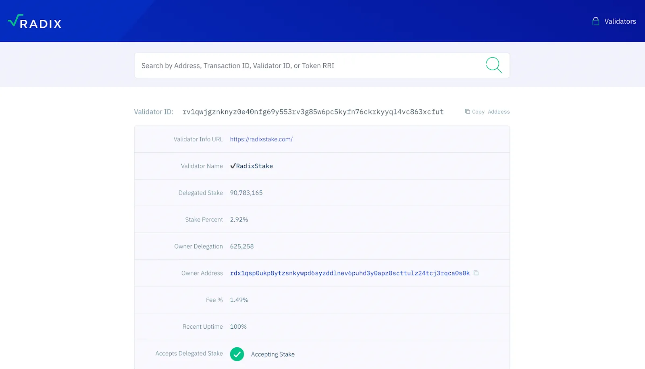Click Copy Address next to Validator ID
Image resolution: width=645 pixels, height=369 pixels.
[487, 112]
